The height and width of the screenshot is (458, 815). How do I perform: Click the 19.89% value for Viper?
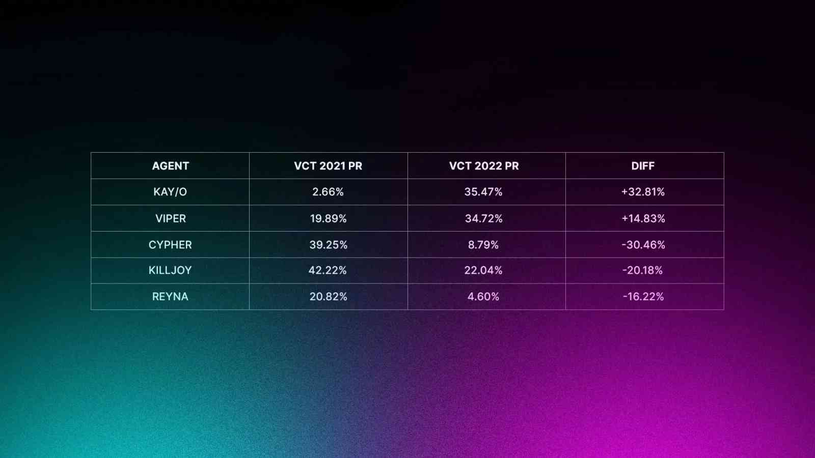coord(328,218)
